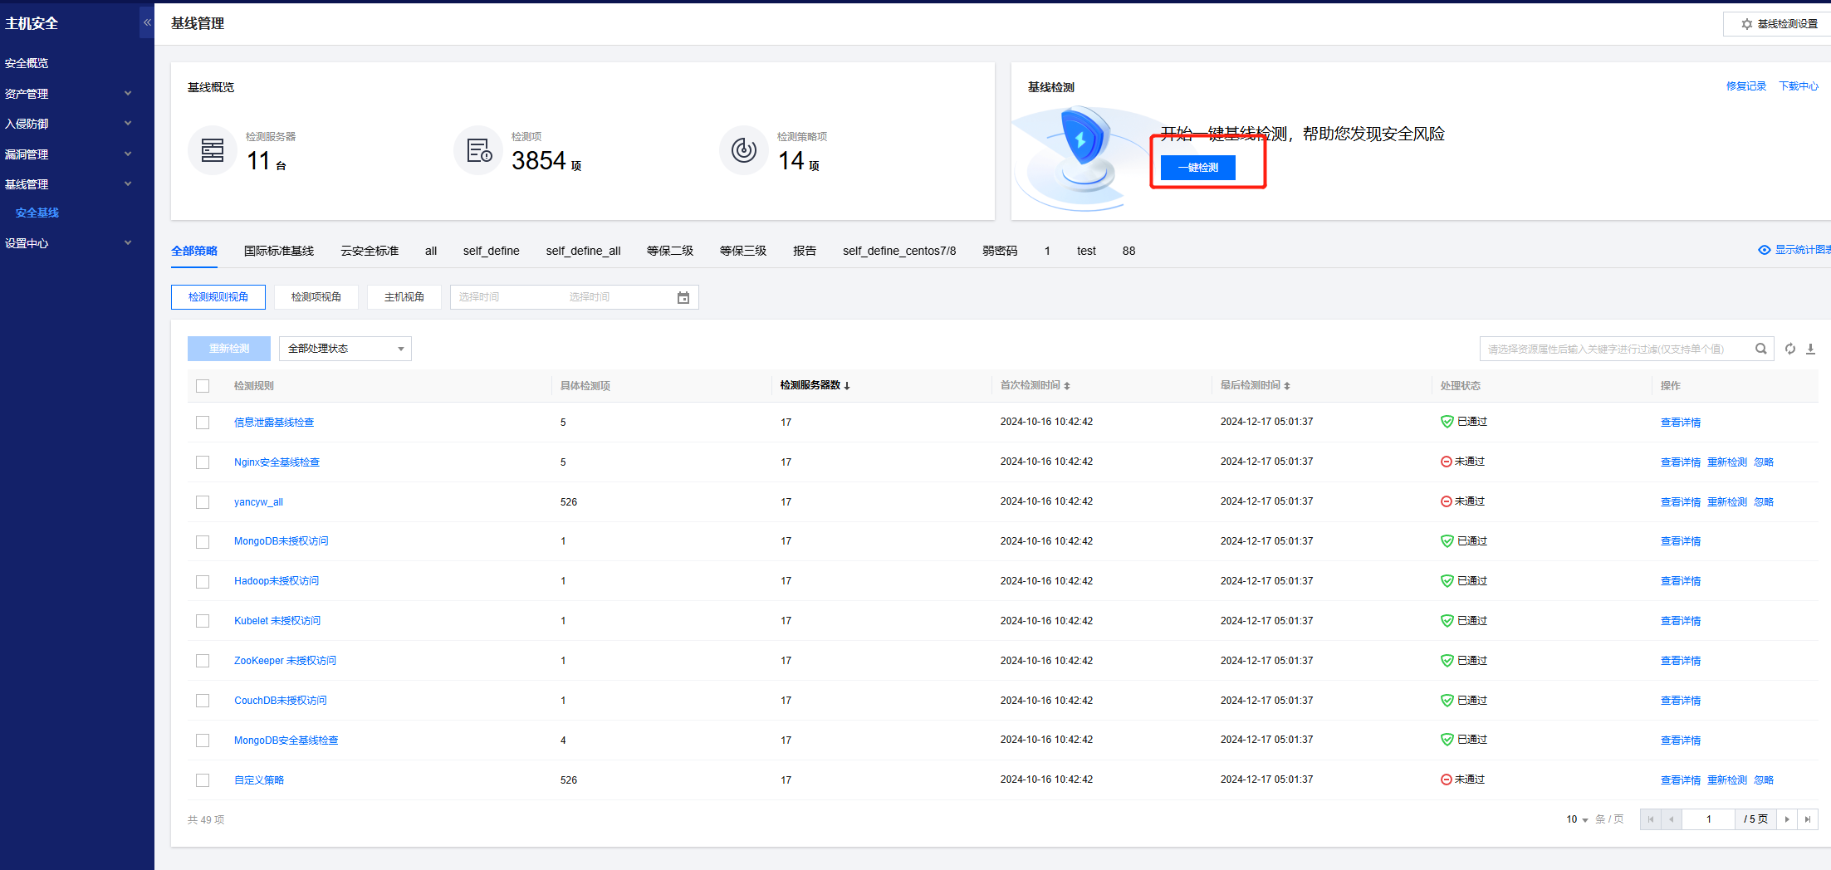Switch to the 主机视角 view tab
1831x870 pixels.
tap(404, 297)
